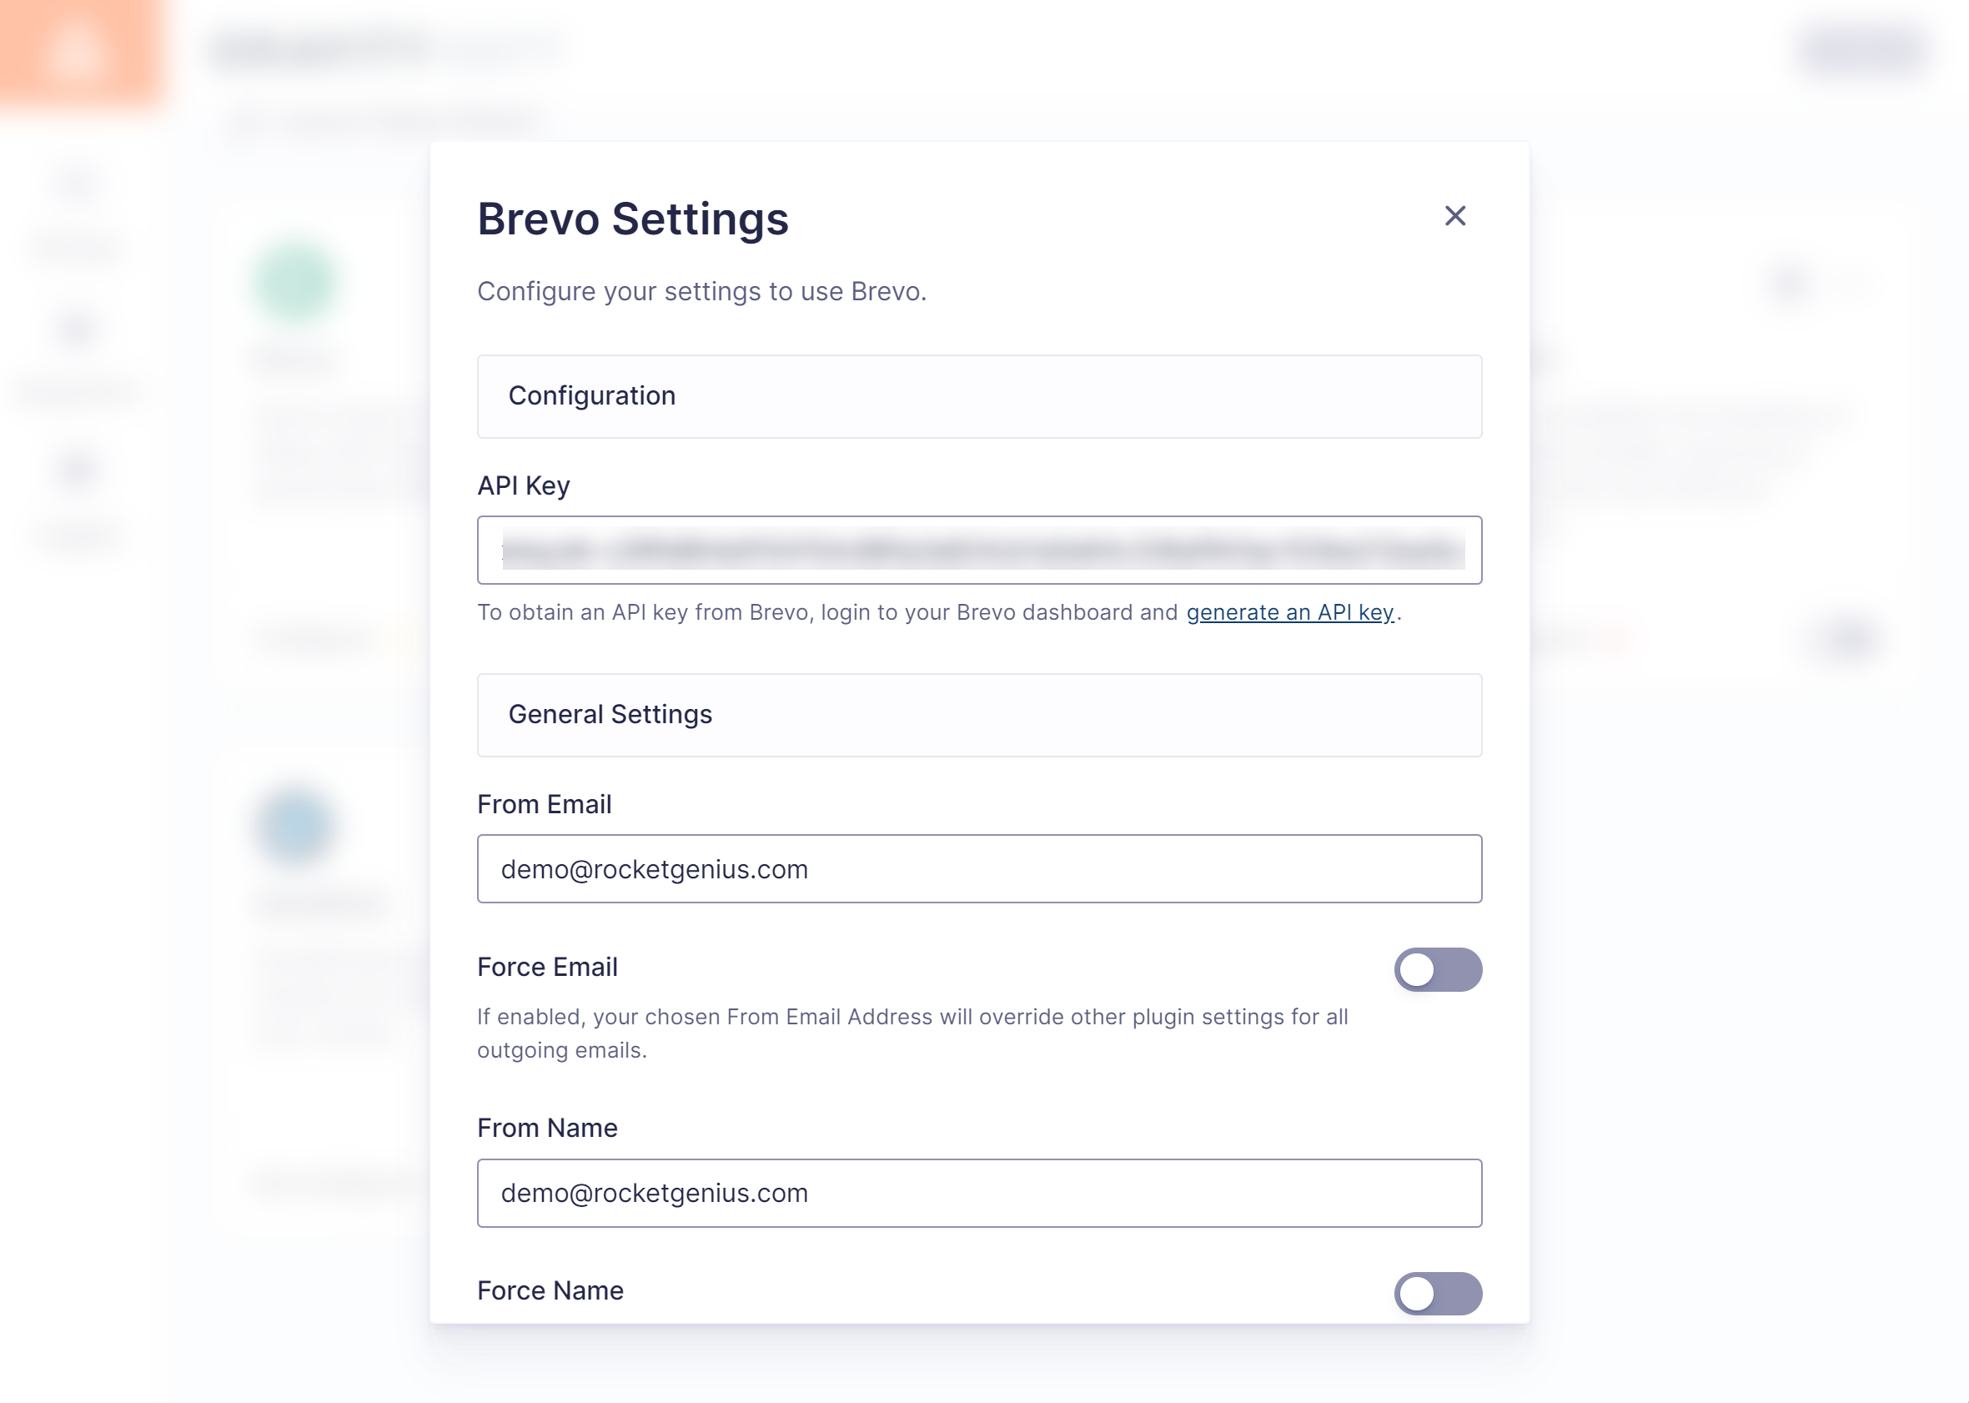Toggle the Force Email switch

pyautogui.click(x=1438, y=969)
